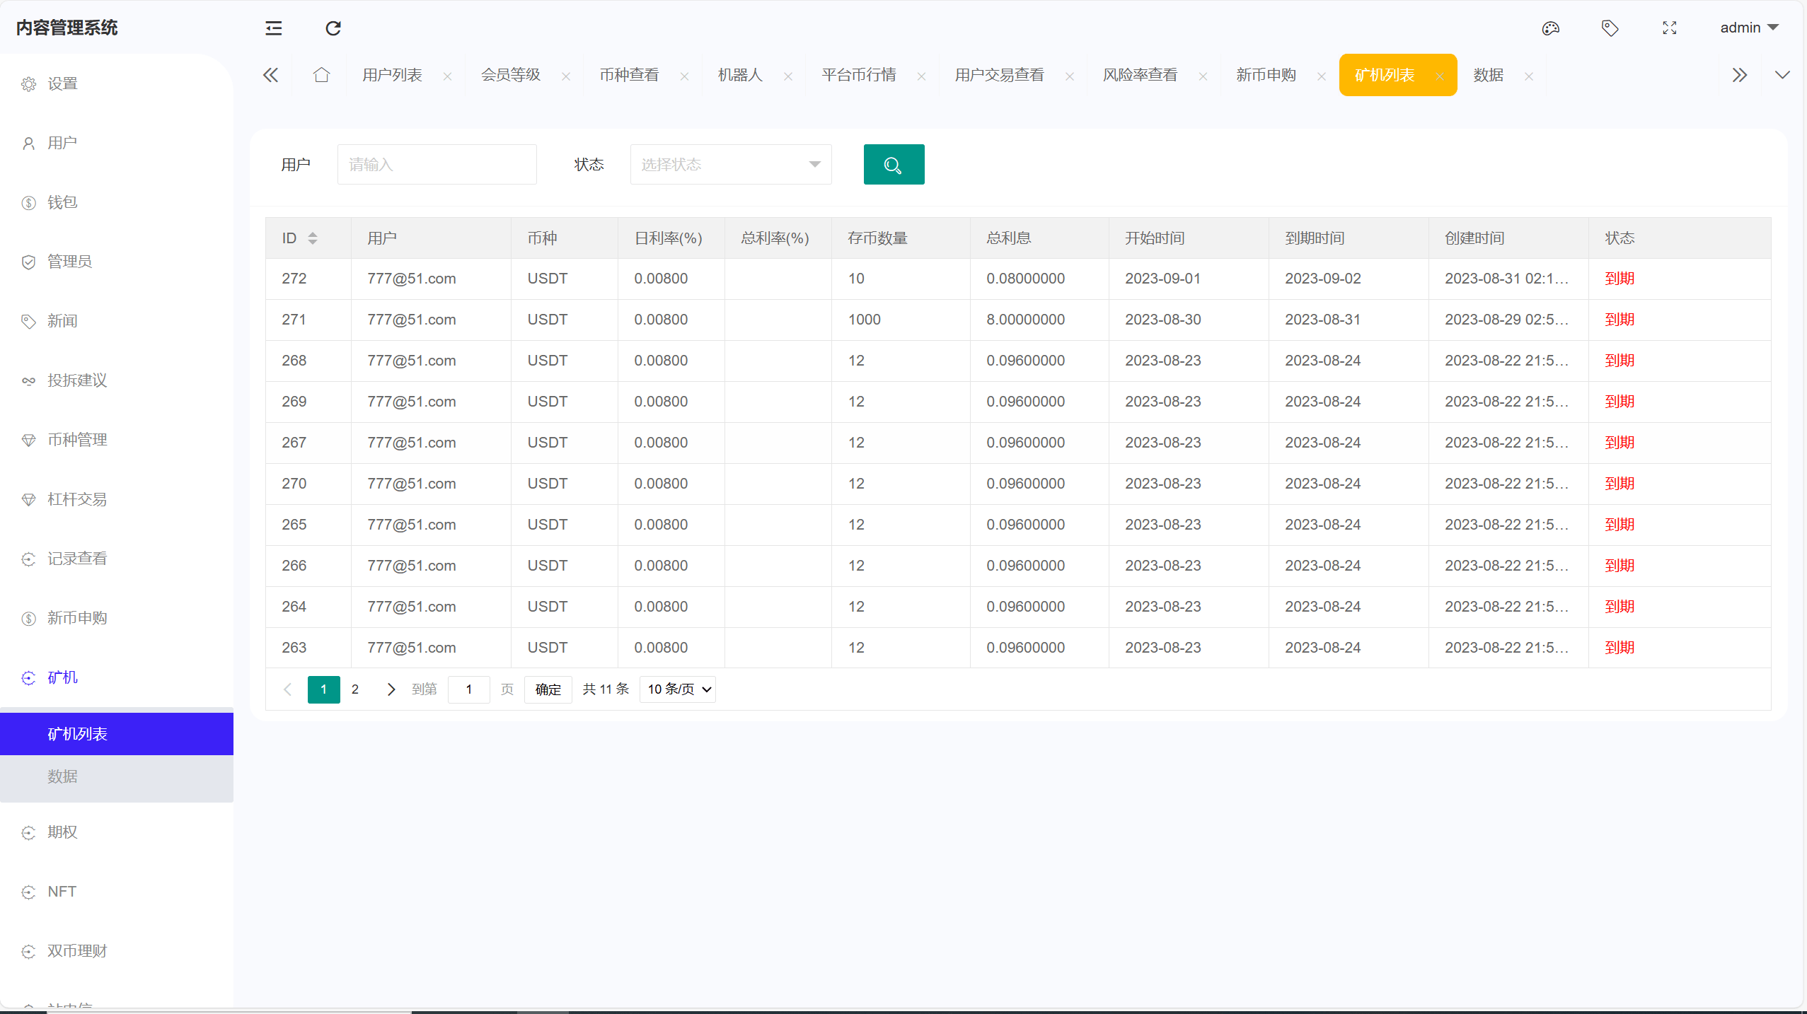Click the 确定 page jump button
The width and height of the screenshot is (1807, 1014).
coord(547,689)
